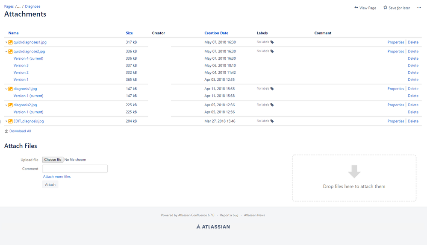Open EDIT_diagnosis.jpg attachment
Screen dimensions: 427x245
pyautogui.click(x=29, y=121)
